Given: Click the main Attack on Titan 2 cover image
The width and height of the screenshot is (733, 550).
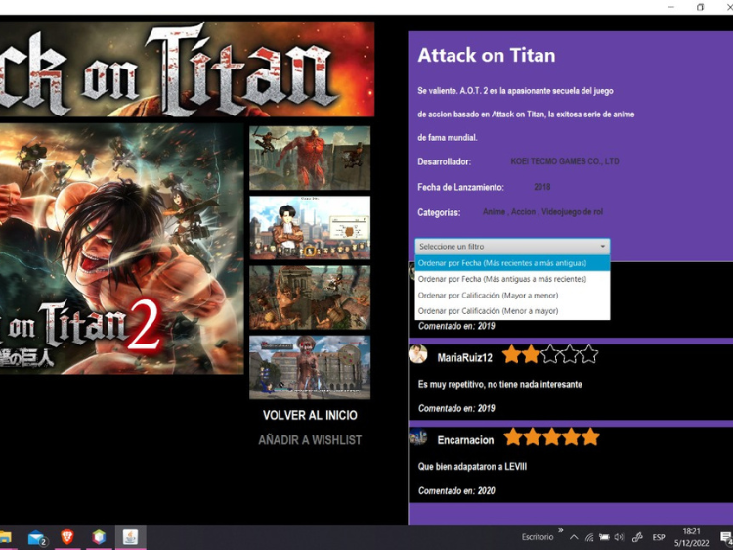Looking at the screenshot, I should 121,249.
